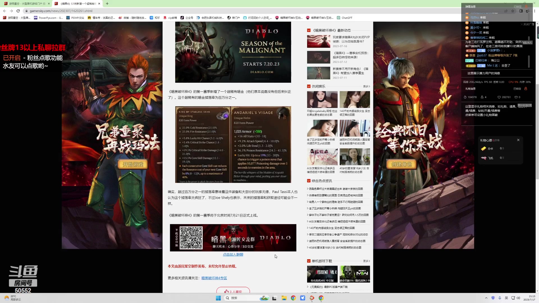
Task: Open the hot news link starting with 因角色票数过大
Action: [336, 189]
